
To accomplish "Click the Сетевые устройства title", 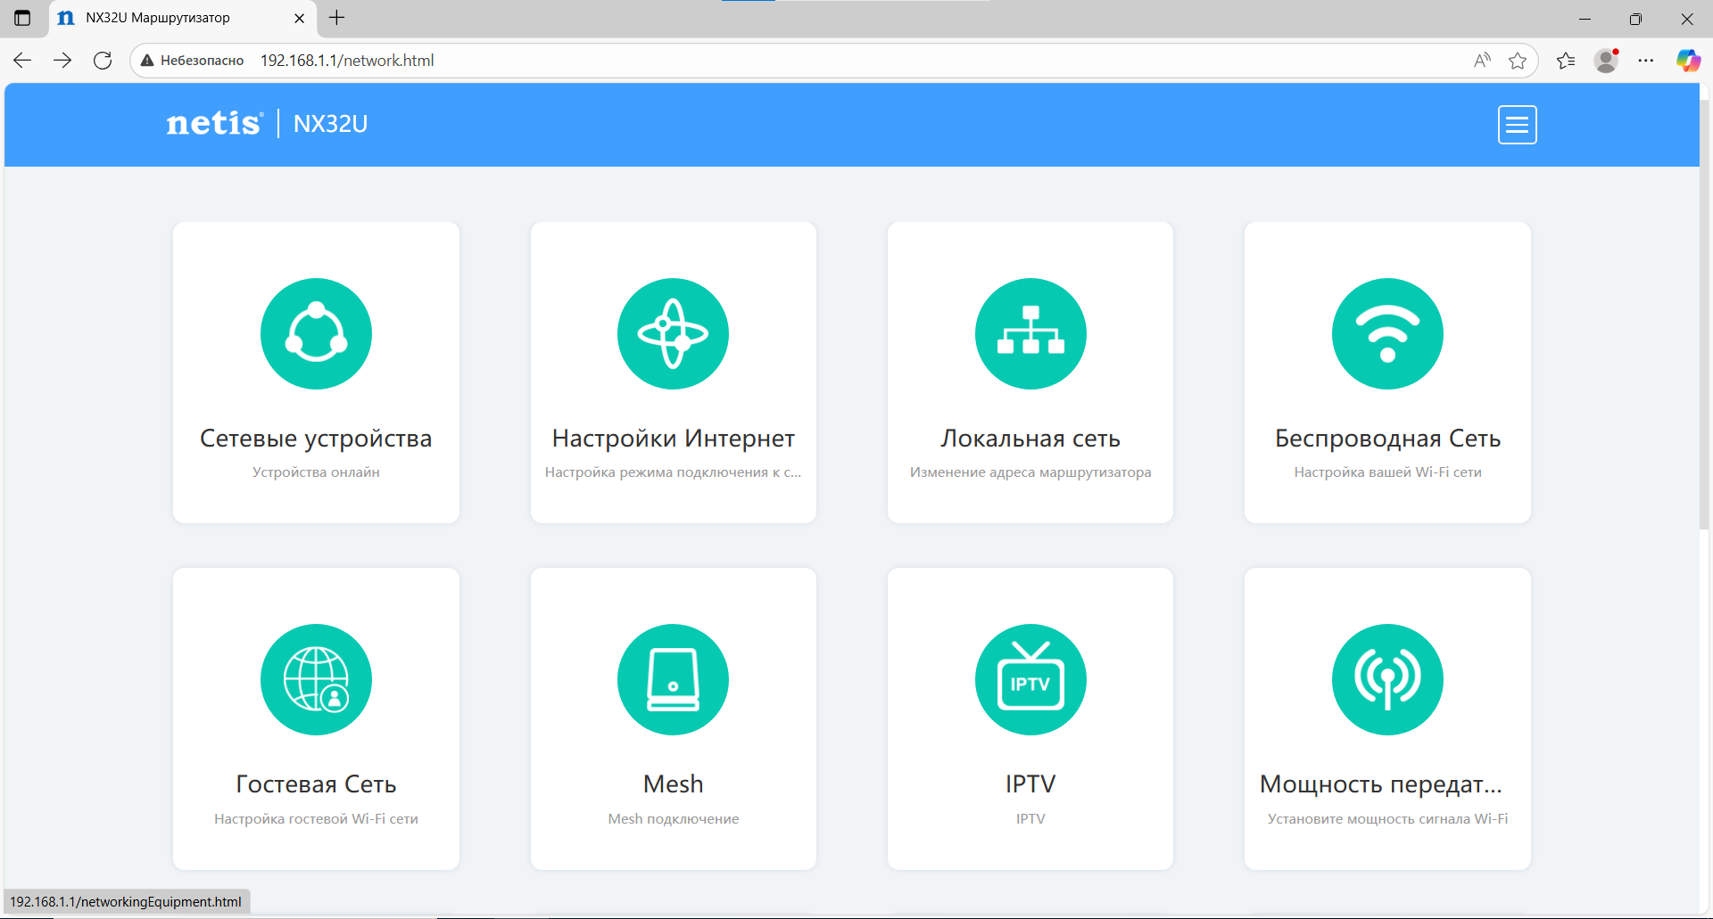I will click(x=316, y=439).
